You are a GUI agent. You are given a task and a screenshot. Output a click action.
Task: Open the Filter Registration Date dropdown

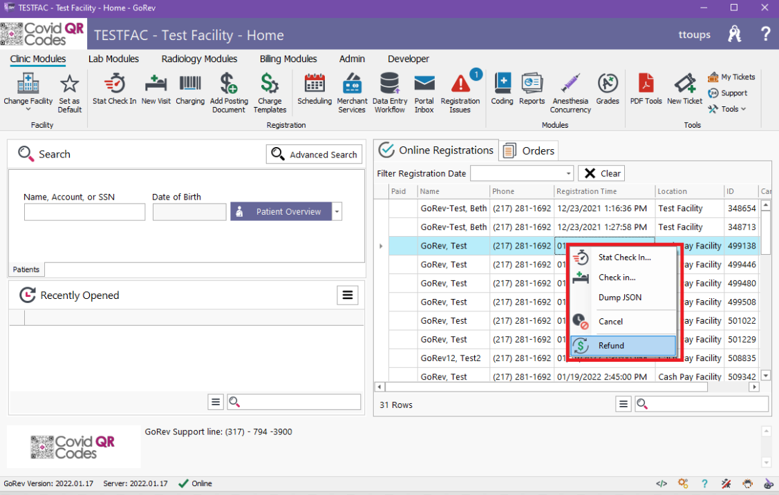pyautogui.click(x=569, y=173)
